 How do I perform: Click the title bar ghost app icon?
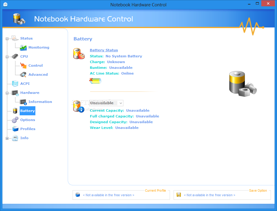tap(5, 5)
